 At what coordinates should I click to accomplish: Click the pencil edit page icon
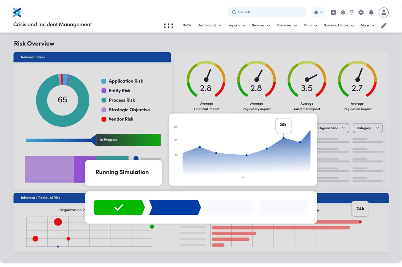[384, 26]
